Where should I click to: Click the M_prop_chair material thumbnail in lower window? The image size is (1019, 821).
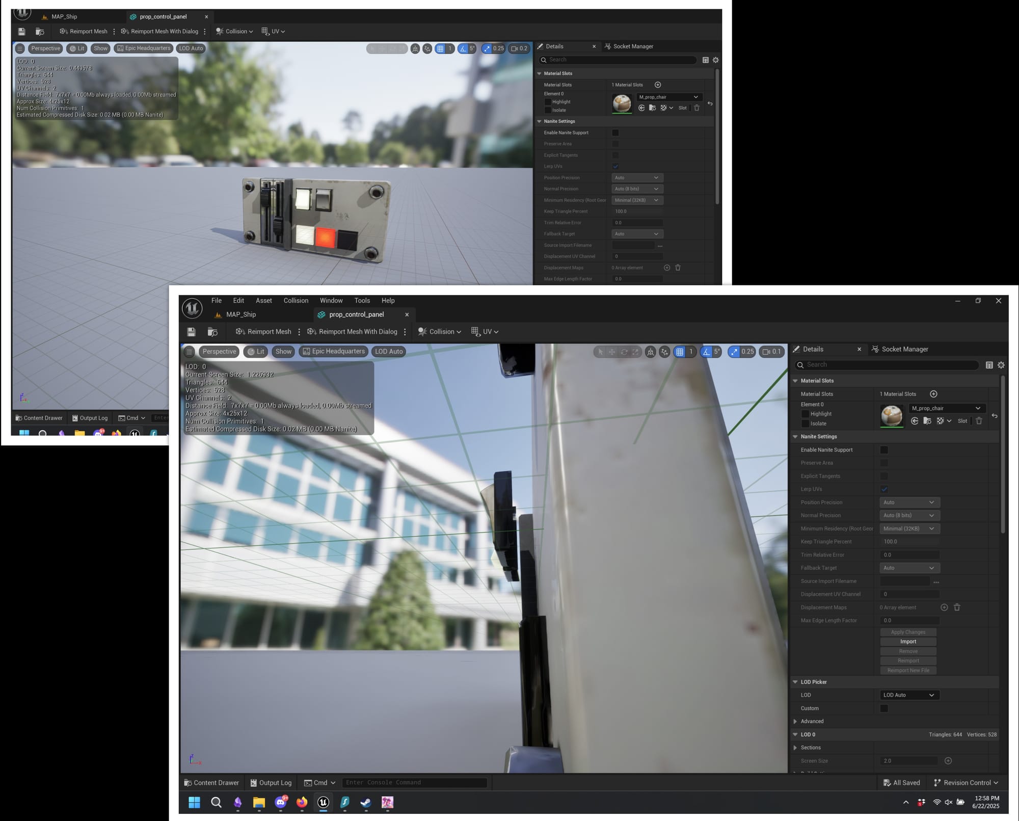892,416
